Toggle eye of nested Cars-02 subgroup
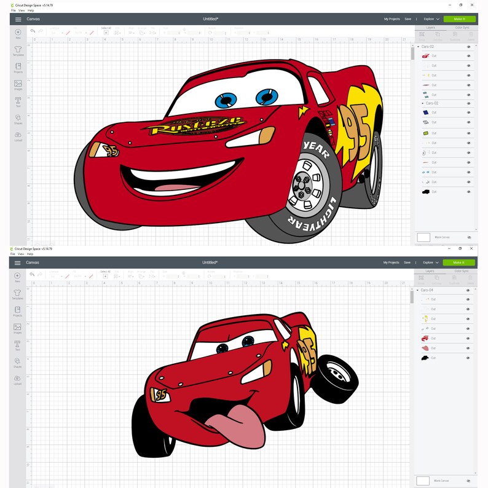The width and height of the screenshot is (488, 488). coord(468,103)
